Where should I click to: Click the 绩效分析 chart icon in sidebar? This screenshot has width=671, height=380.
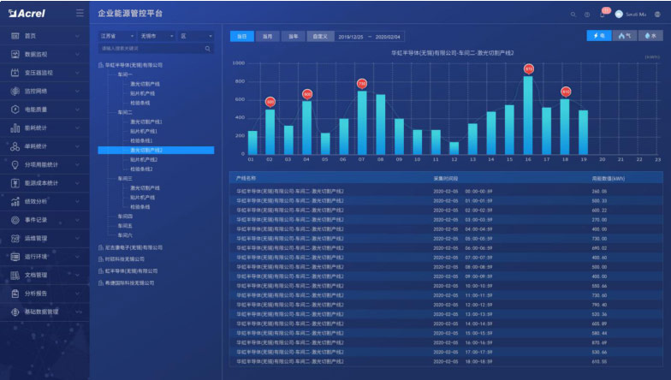[x=15, y=201]
